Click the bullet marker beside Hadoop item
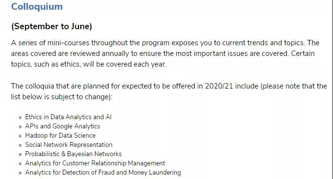This screenshot has height=179, width=333. click(x=20, y=136)
